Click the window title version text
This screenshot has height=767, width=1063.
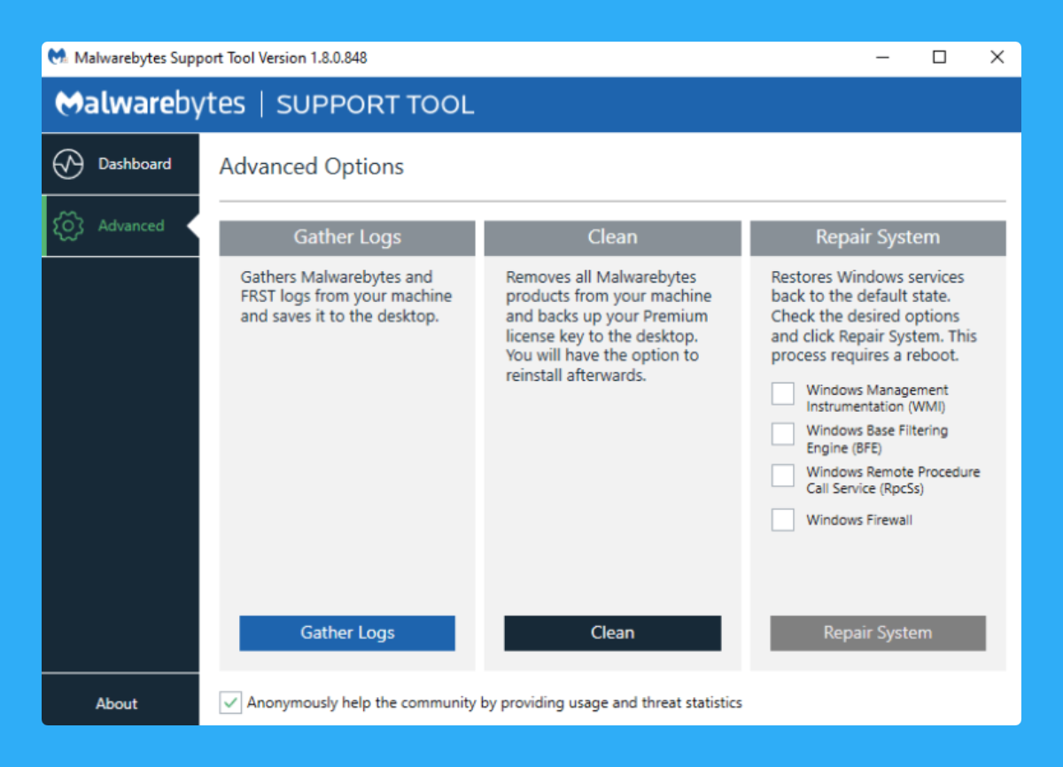221,58
